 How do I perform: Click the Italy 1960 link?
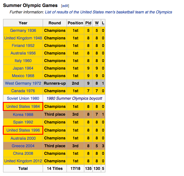(23, 61)
